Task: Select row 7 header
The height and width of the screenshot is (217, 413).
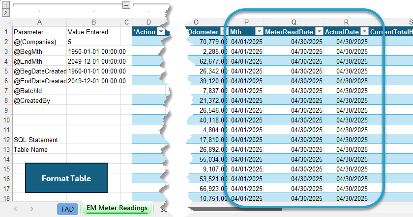Action: coord(6,91)
